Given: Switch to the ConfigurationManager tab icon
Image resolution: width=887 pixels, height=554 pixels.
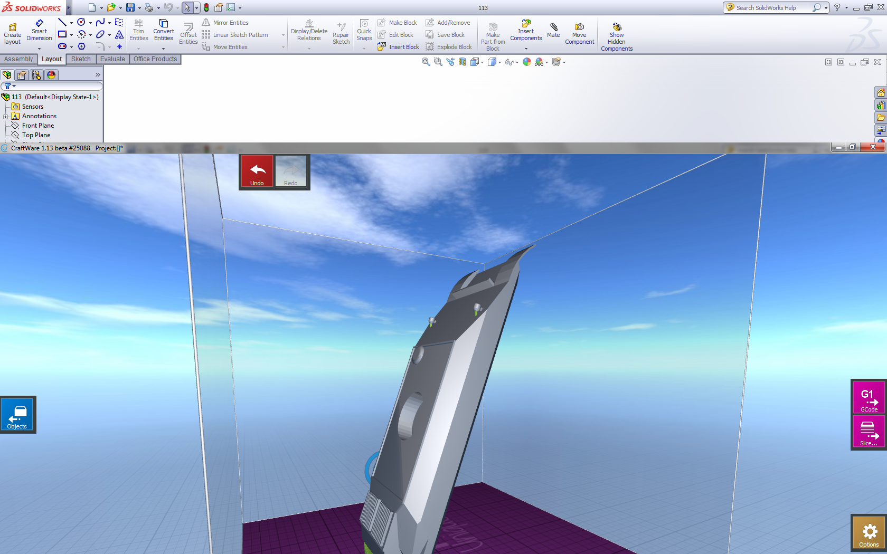Looking at the screenshot, I should pos(36,75).
